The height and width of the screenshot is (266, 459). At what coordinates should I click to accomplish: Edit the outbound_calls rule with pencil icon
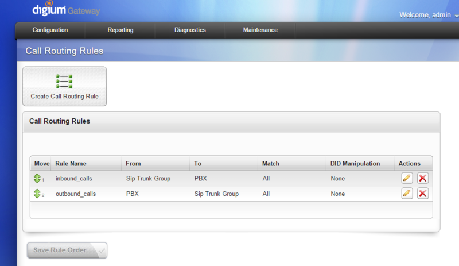tap(407, 194)
